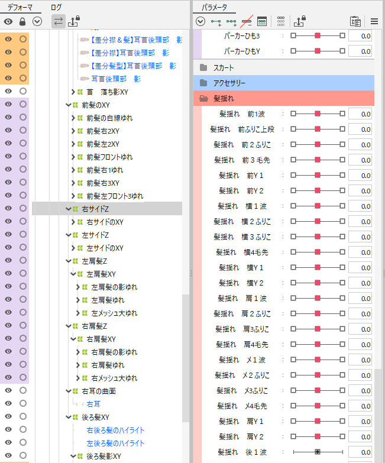The image size is (385, 463).
Task: Click the アクセサリー folder icon
Action: pyautogui.click(x=203, y=83)
